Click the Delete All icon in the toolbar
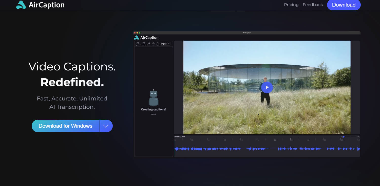The width and height of the screenshot is (380, 186). (x=144, y=43)
